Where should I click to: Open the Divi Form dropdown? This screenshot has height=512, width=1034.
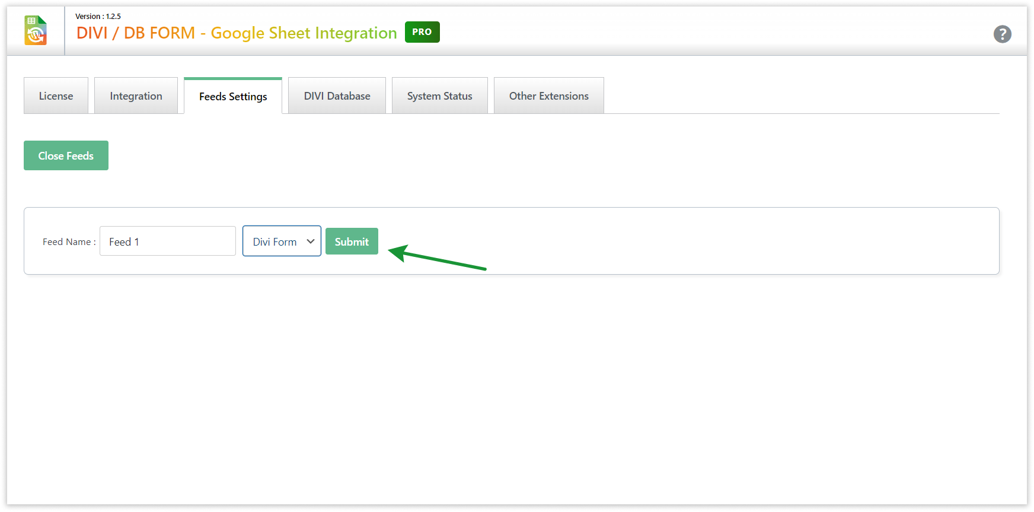point(275,241)
